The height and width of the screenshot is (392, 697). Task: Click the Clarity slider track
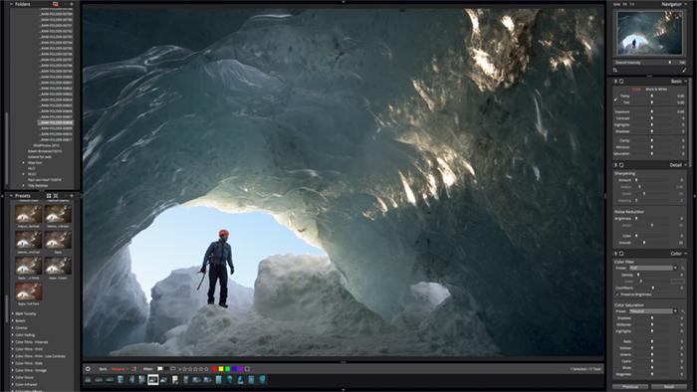point(652,140)
